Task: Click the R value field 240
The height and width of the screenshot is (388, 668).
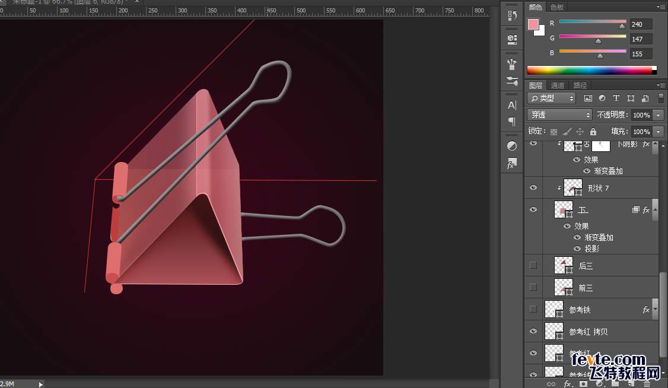Action: pyautogui.click(x=641, y=24)
